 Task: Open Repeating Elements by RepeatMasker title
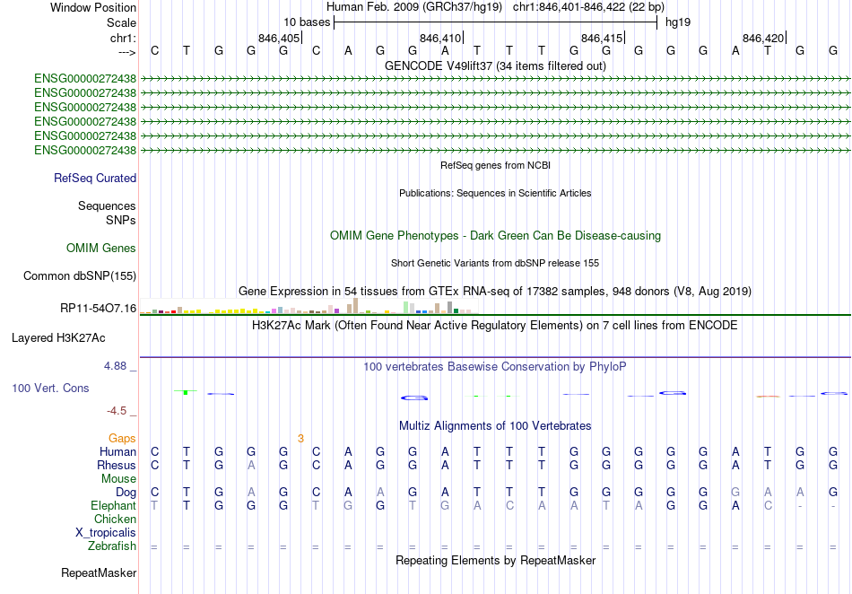tap(495, 560)
